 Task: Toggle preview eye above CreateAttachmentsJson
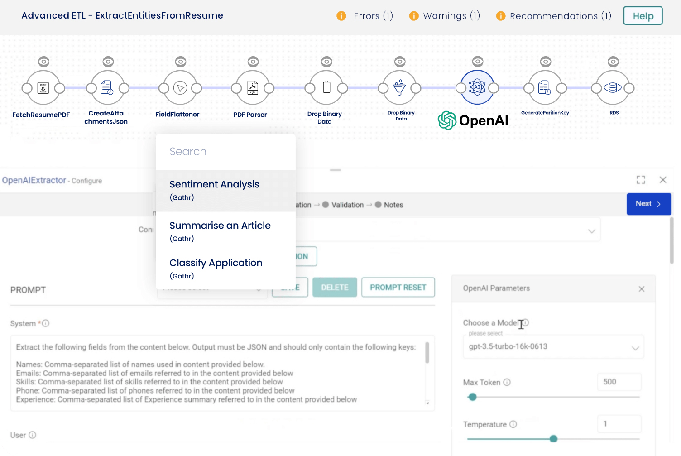click(x=108, y=62)
